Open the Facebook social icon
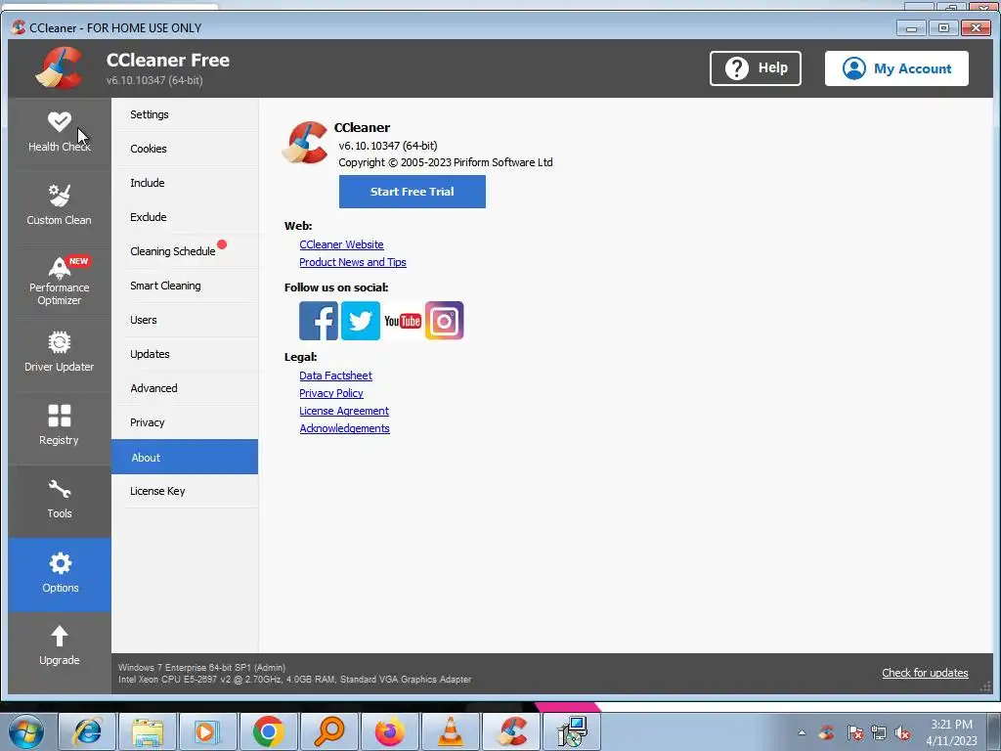 [318, 321]
